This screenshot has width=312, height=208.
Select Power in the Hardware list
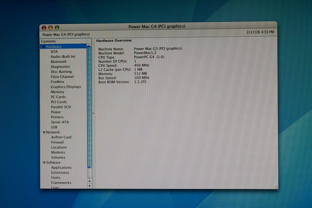click(x=56, y=112)
